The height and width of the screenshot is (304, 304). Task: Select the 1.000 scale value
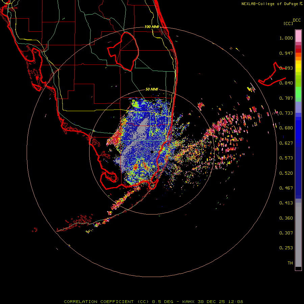click(x=286, y=38)
